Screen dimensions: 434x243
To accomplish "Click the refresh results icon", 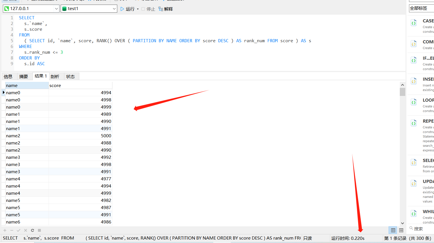I will (32, 230).
